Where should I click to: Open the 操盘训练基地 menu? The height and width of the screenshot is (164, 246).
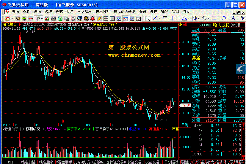[x=124, y=12]
